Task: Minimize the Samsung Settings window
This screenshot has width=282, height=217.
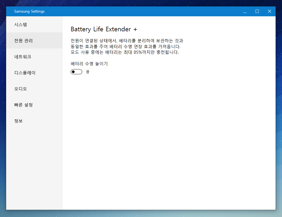Action: (245, 11)
